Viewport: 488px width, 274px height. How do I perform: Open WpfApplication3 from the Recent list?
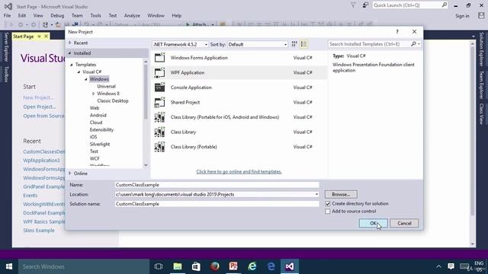[x=41, y=161]
